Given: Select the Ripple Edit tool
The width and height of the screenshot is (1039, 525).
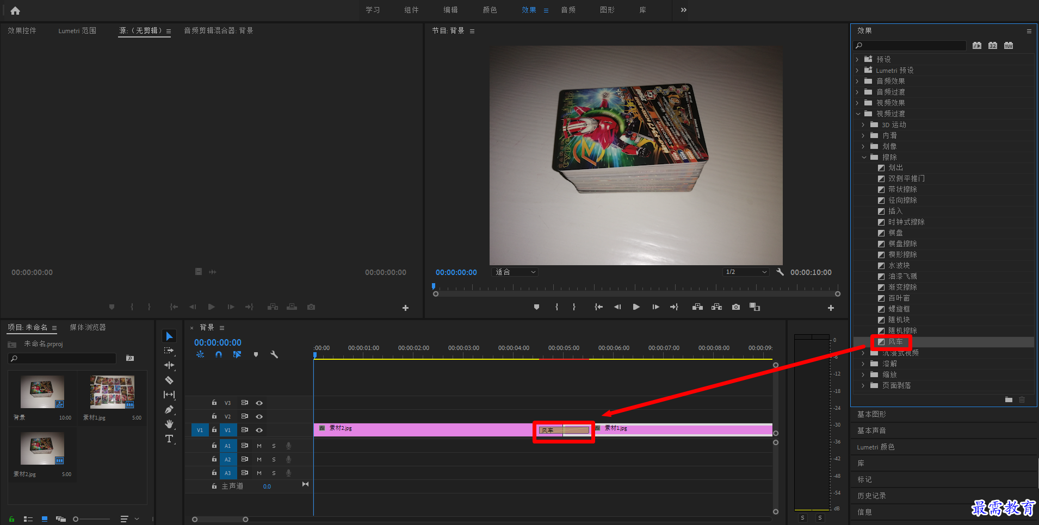Looking at the screenshot, I should [169, 365].
